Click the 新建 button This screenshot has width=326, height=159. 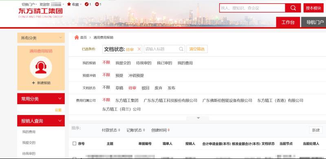[x=316, y=130]
